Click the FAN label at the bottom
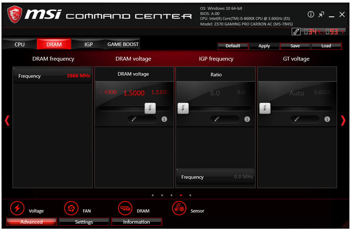Screen dimensions: 352x232 pos(87,211)
